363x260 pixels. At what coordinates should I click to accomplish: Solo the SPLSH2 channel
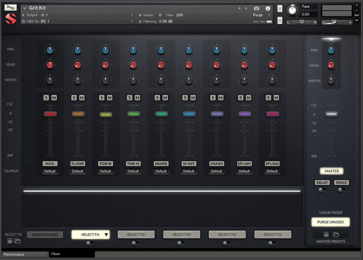(268, 97)
